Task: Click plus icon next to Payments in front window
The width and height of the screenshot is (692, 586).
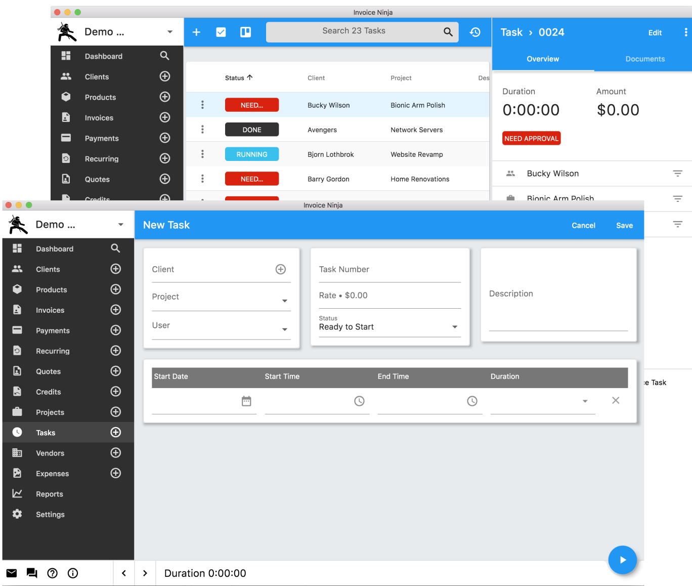Action: [x=116, y=330]
